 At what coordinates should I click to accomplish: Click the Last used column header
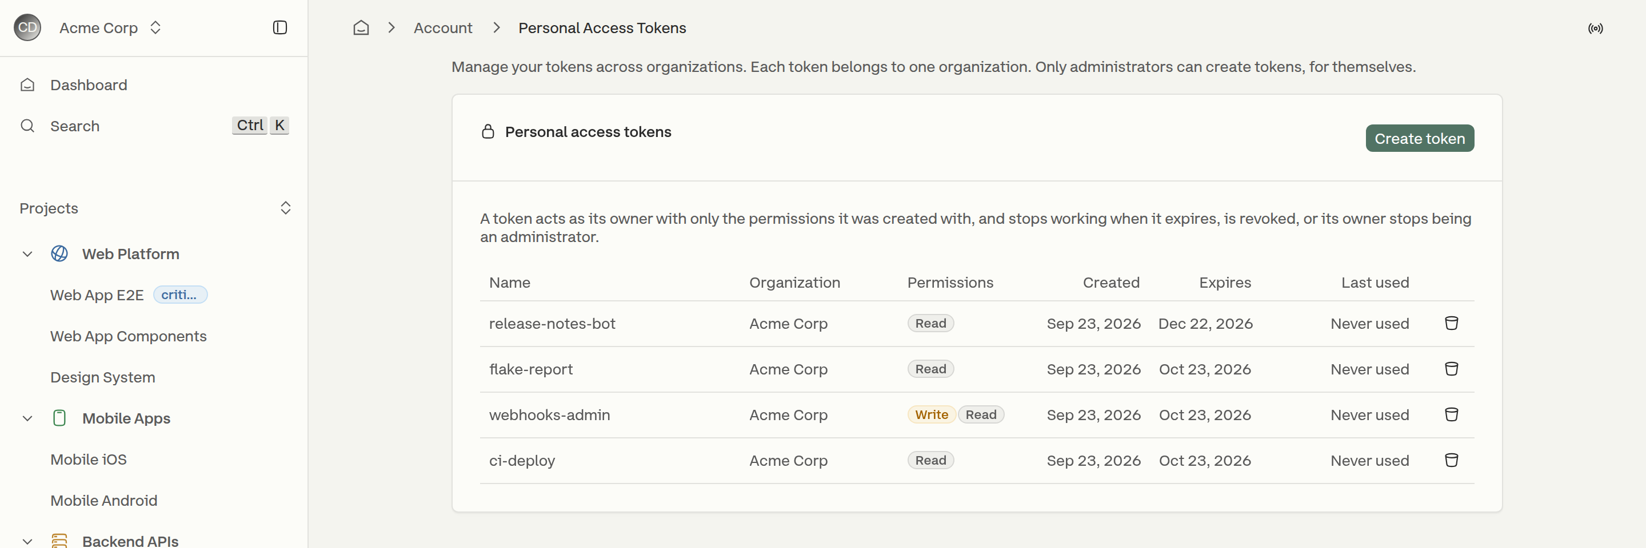pos(1375,283)
